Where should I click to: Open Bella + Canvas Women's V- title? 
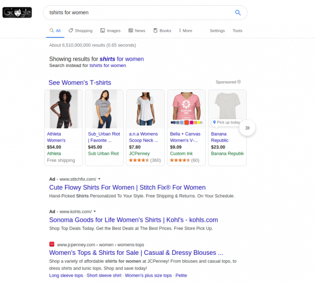(x=185, y=137)
